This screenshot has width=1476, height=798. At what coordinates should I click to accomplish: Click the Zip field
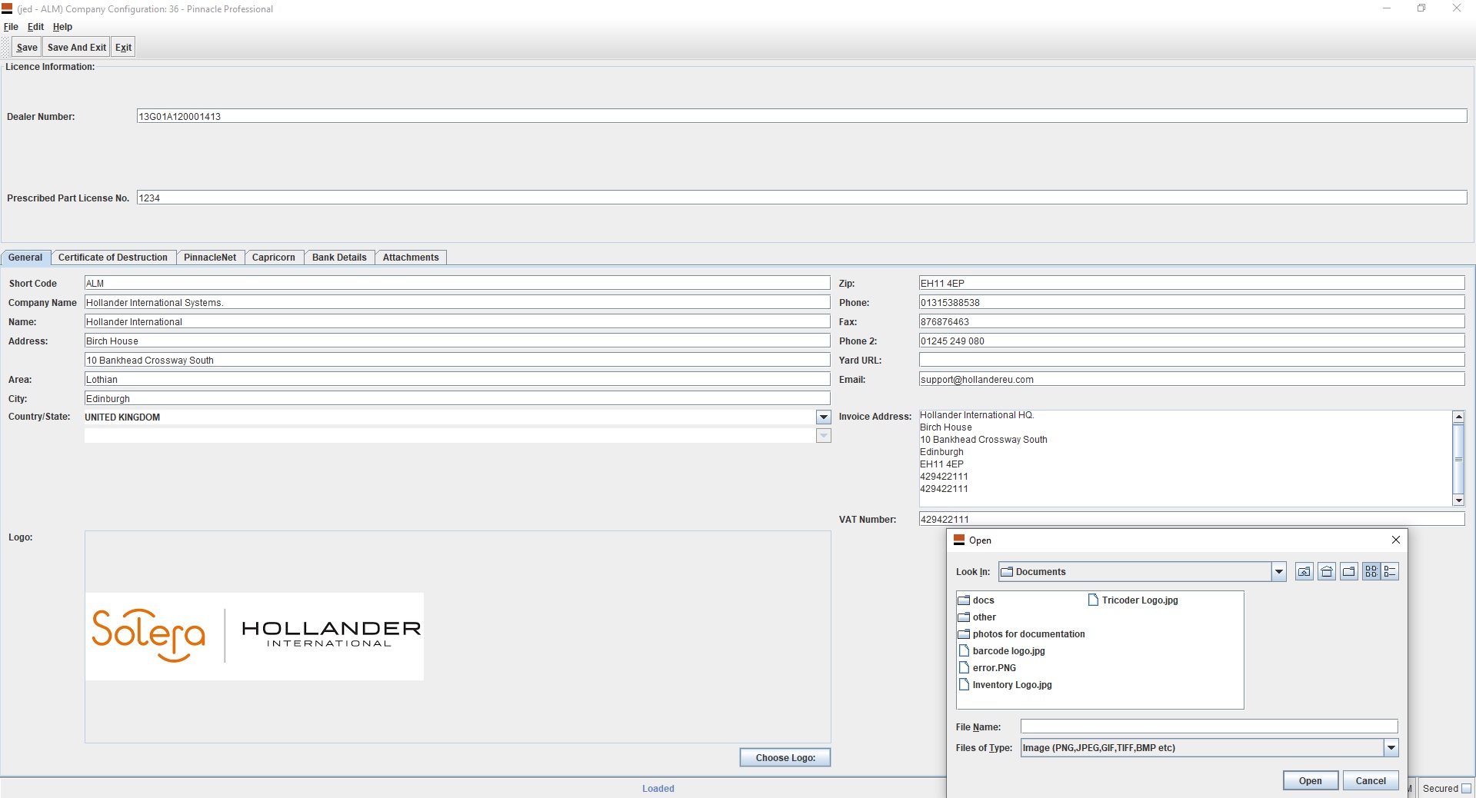pos(1191,283)
